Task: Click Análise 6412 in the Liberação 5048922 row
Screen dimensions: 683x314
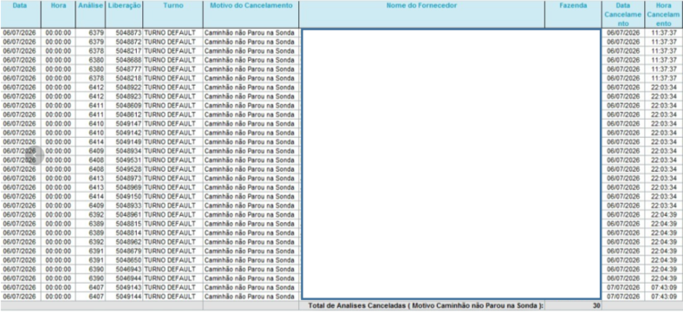Action: click(x=91, y=88)
